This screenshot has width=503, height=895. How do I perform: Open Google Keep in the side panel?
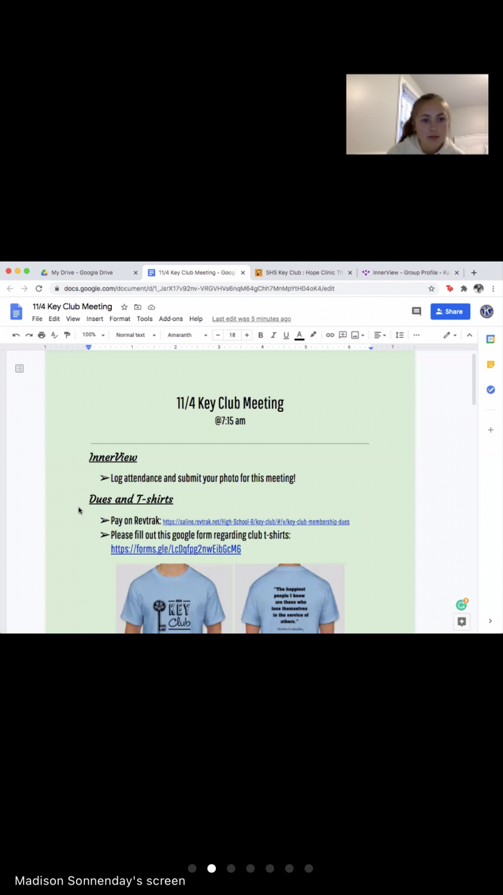click(490, 364)
